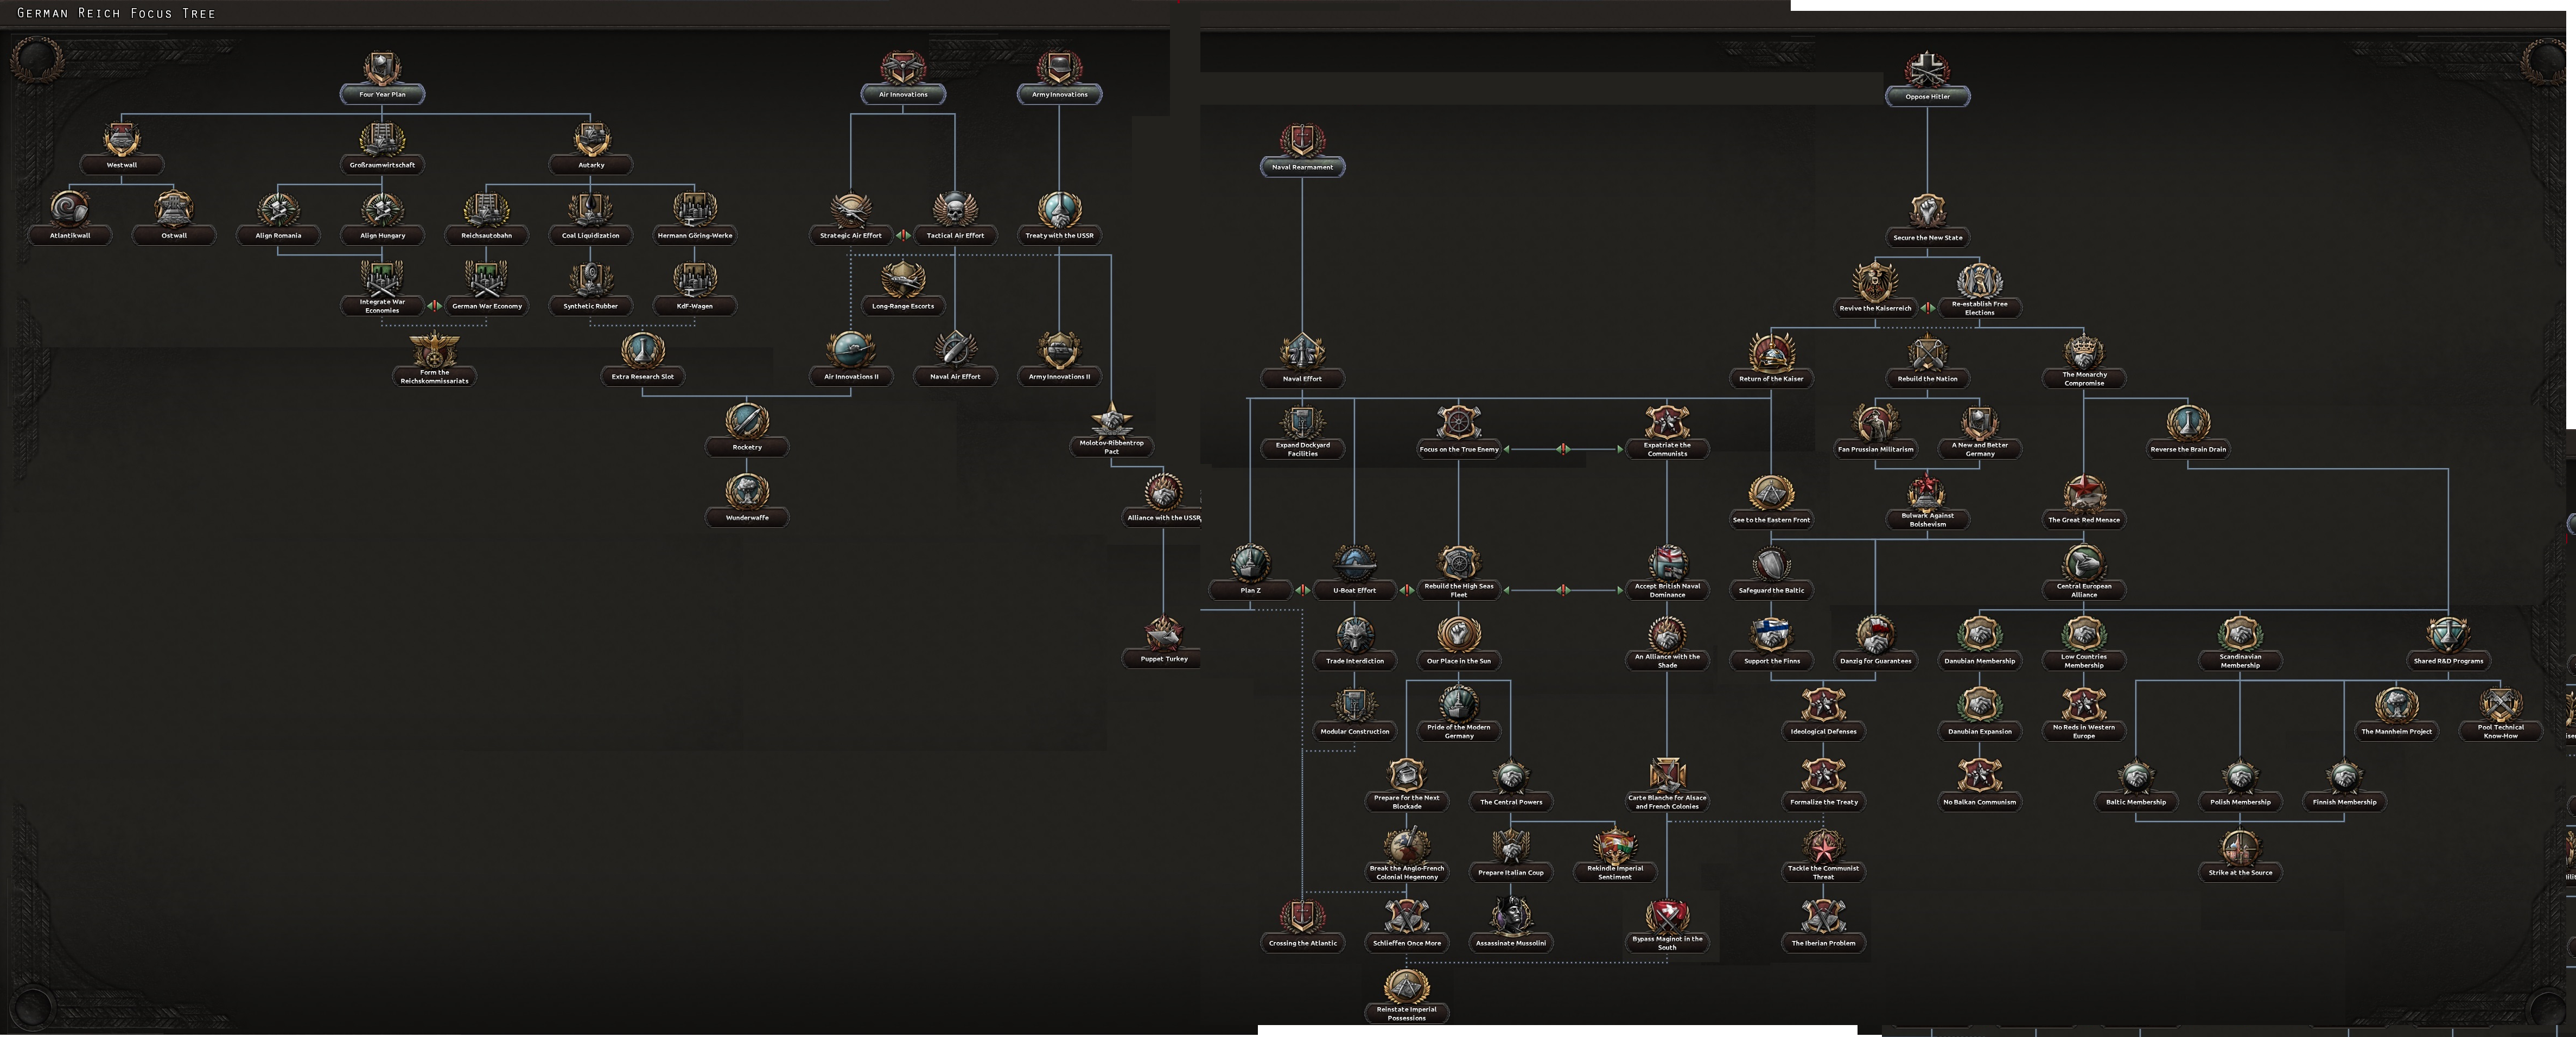
Task: Click the Shared R&D Programs label
Action: (2448, 661)
